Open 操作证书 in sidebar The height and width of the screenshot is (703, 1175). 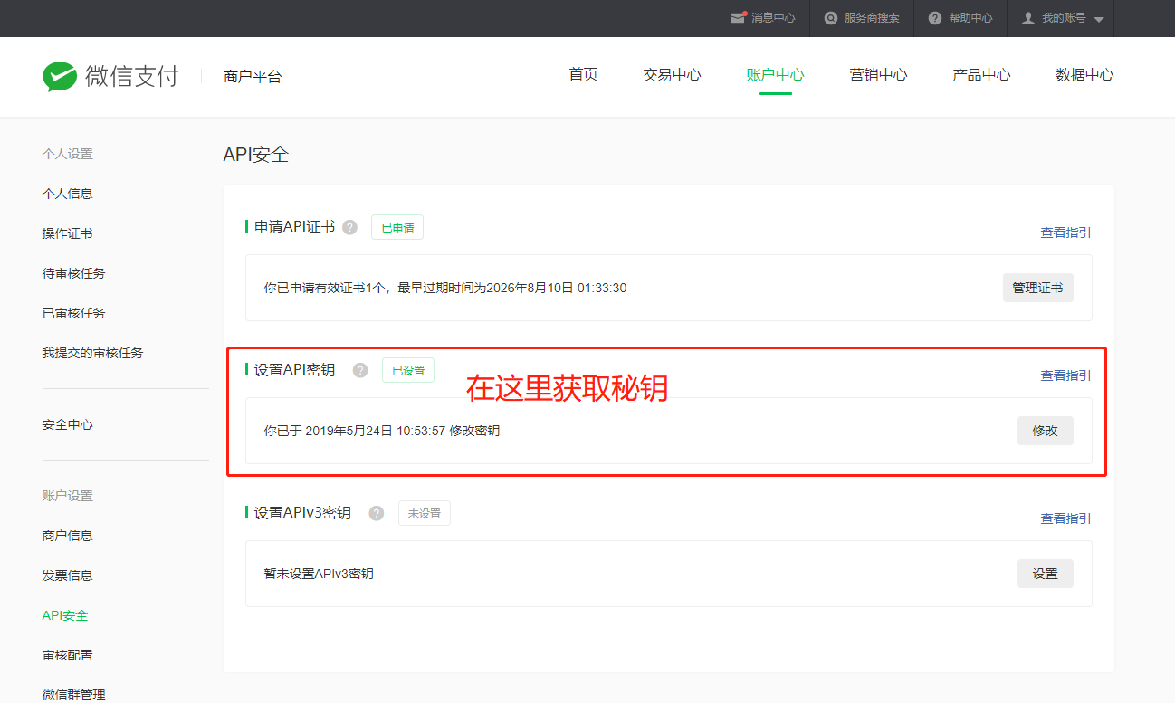click(67, 233)
